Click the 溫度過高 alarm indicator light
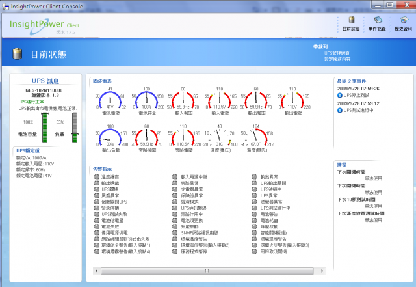416x287 pixels. pos(97,177)
